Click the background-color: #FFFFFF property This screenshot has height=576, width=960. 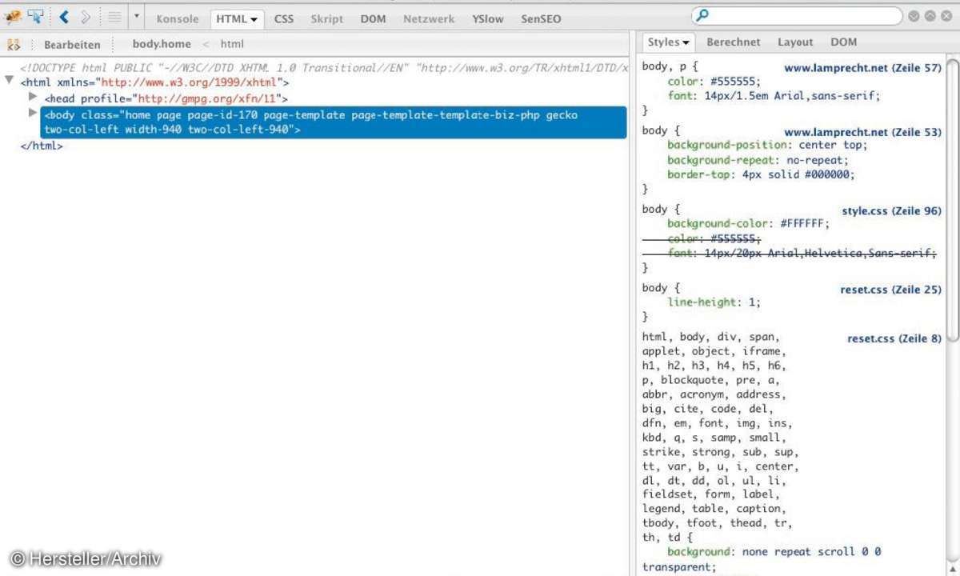(x=749, y=223)
